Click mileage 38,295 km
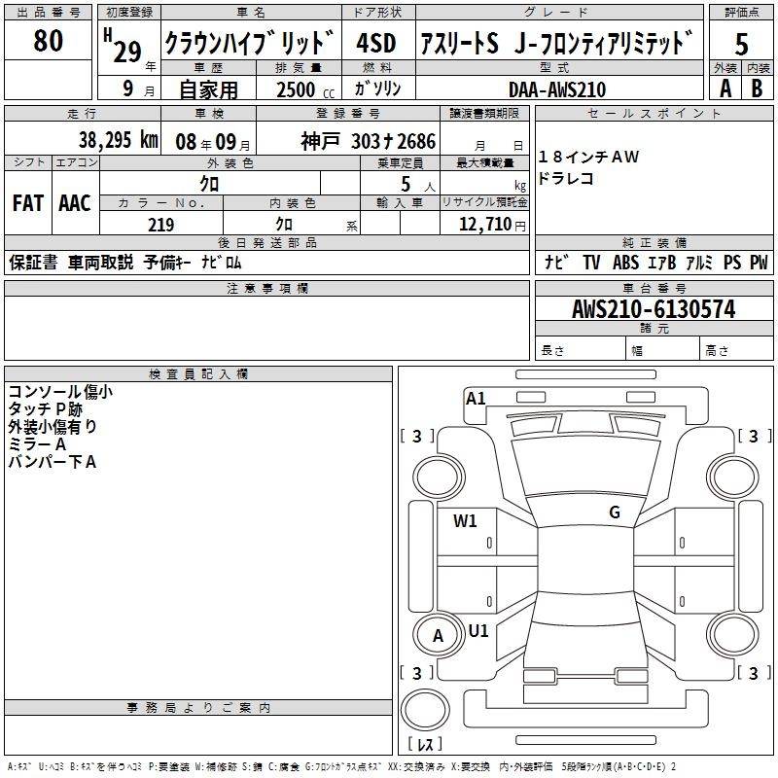The image size is (778, 778). 118,140
